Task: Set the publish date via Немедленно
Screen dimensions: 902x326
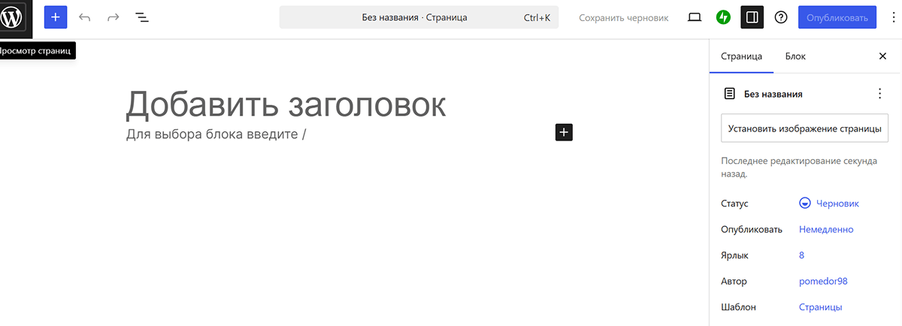Action: (x=826, y=229)
